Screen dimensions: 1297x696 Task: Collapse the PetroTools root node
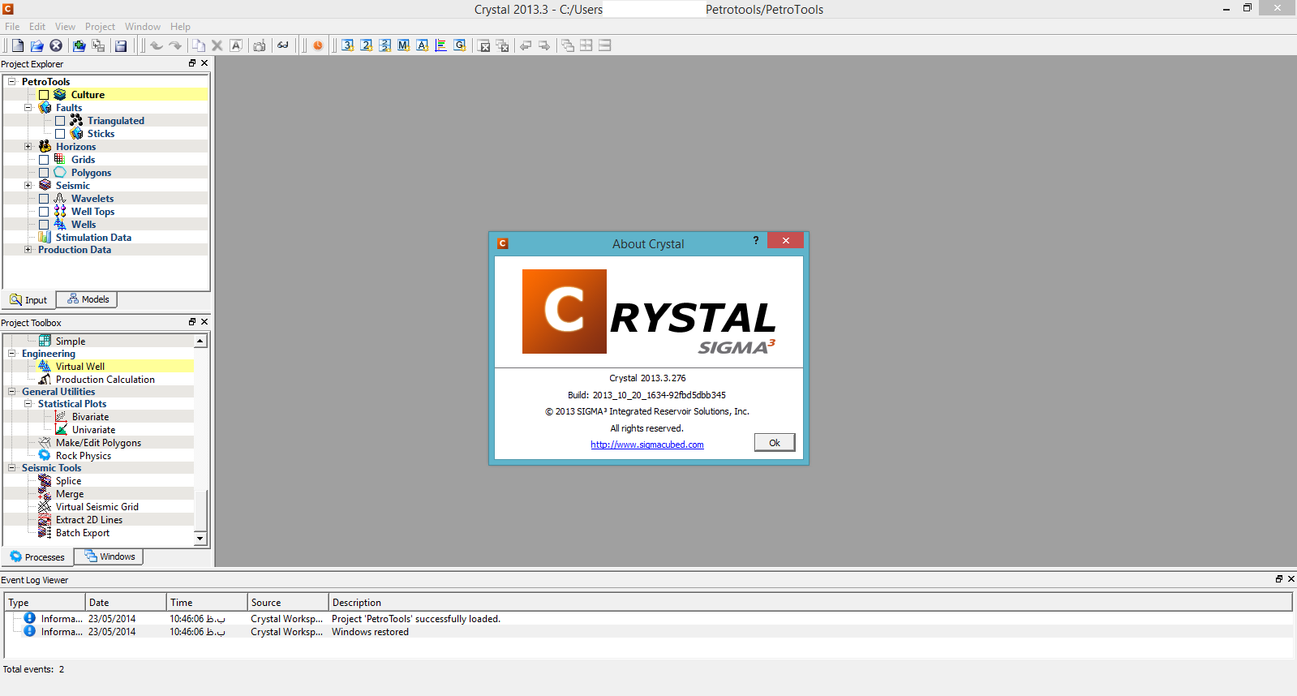[x=11, y=81]
